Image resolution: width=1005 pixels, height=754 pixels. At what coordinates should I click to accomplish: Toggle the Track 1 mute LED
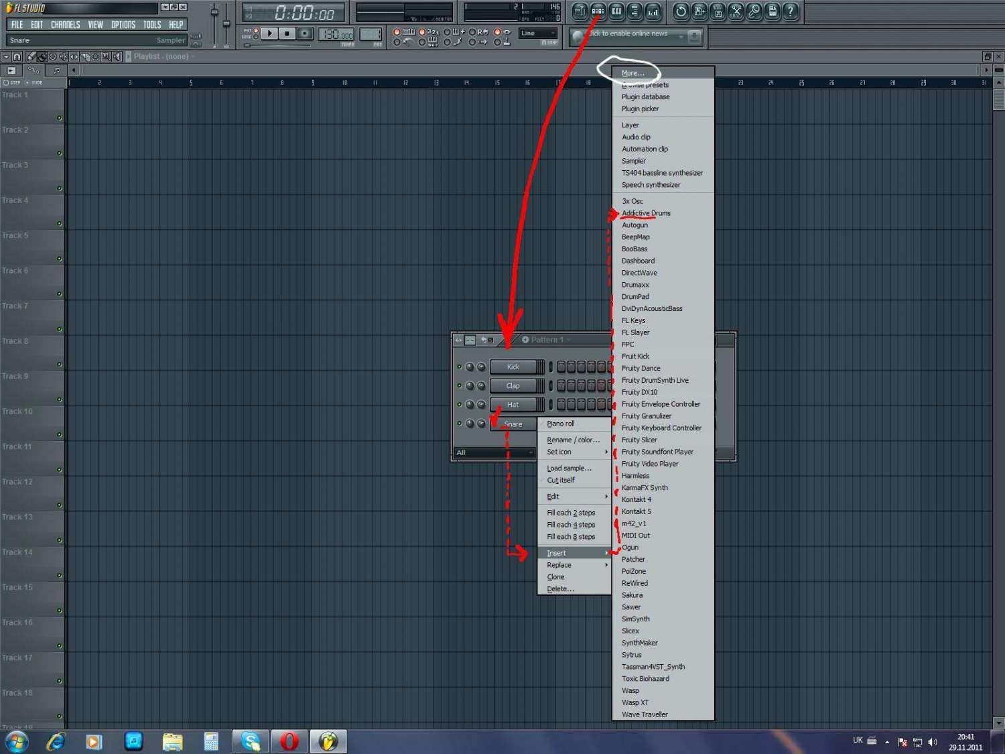coord(59,118)
